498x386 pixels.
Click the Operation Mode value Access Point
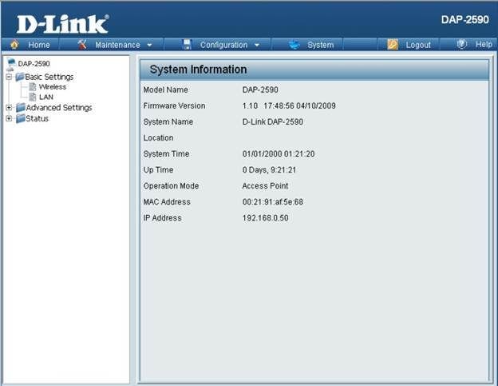tap(265, 185)
